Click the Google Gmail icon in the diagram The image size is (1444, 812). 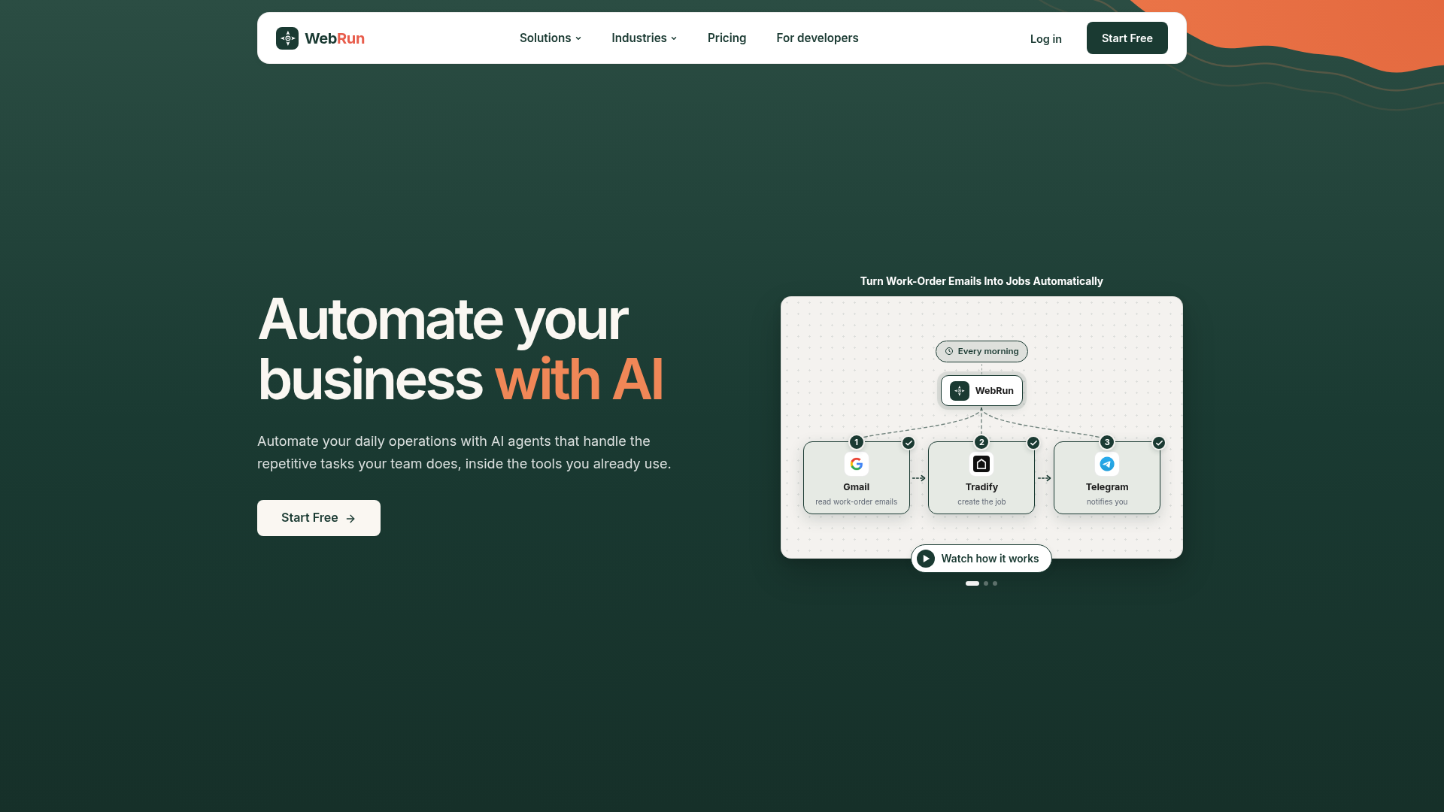857,464
